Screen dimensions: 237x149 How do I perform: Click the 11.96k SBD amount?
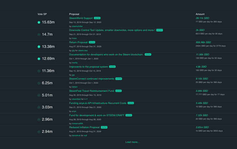pos(202,54)
